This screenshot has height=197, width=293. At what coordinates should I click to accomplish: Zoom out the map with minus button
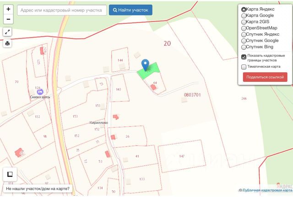(x=8, y=19)
